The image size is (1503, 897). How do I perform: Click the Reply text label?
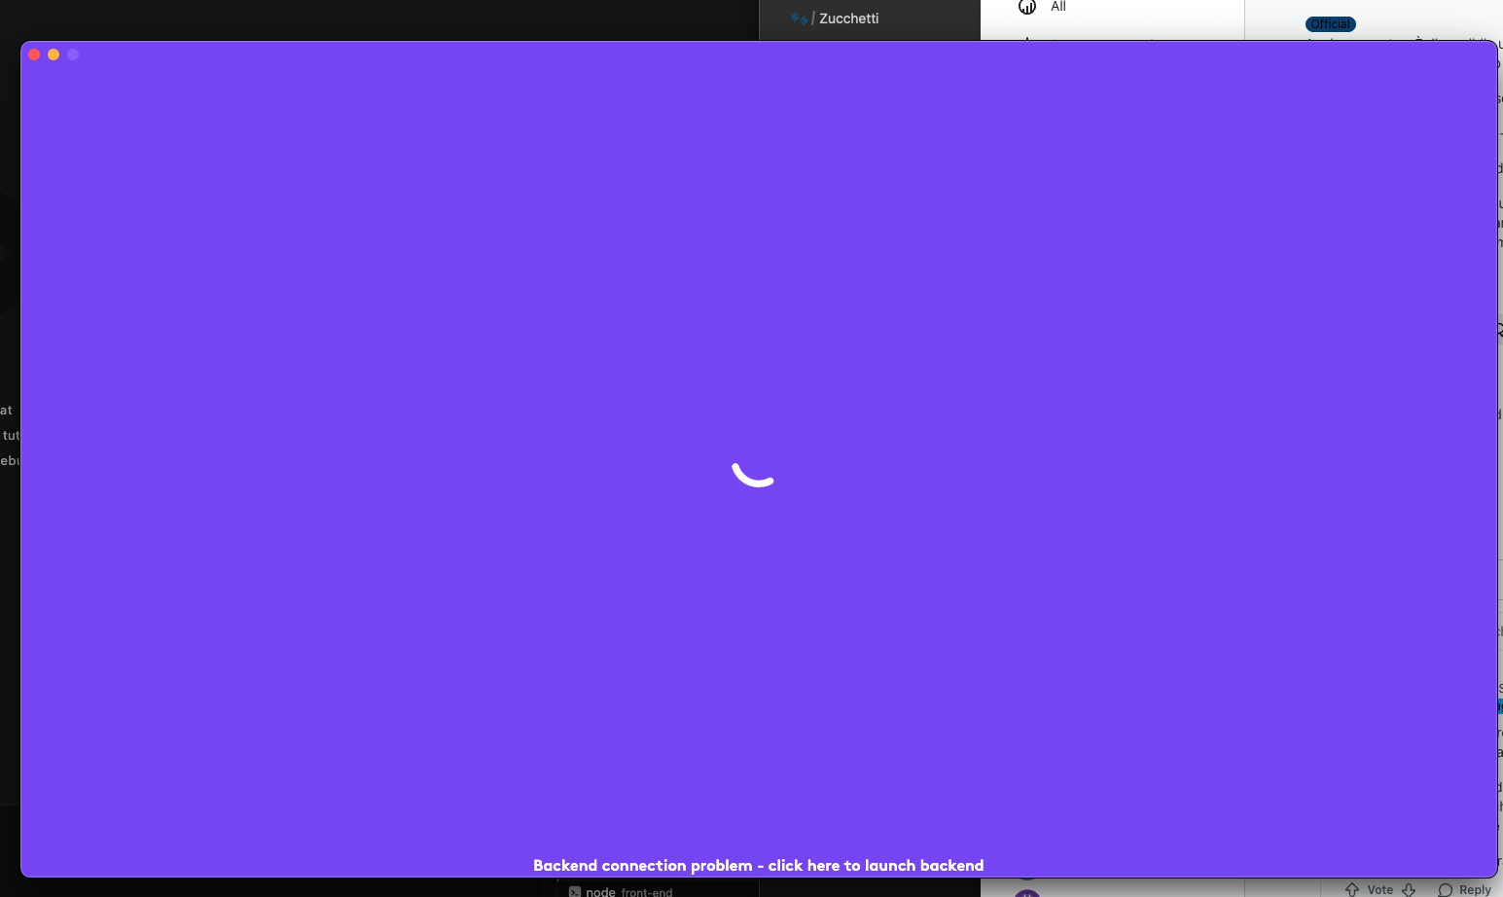(x=1475, y=890)
